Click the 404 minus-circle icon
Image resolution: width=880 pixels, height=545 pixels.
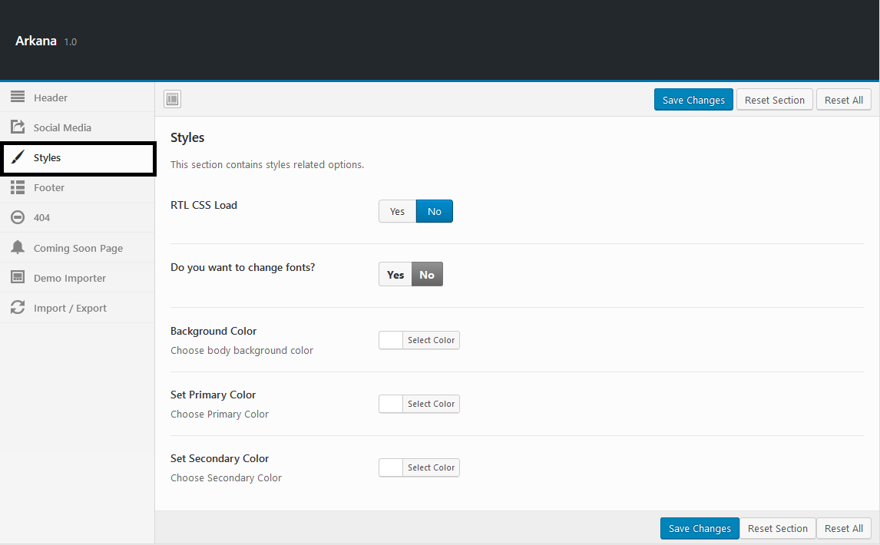pos(18,217)
